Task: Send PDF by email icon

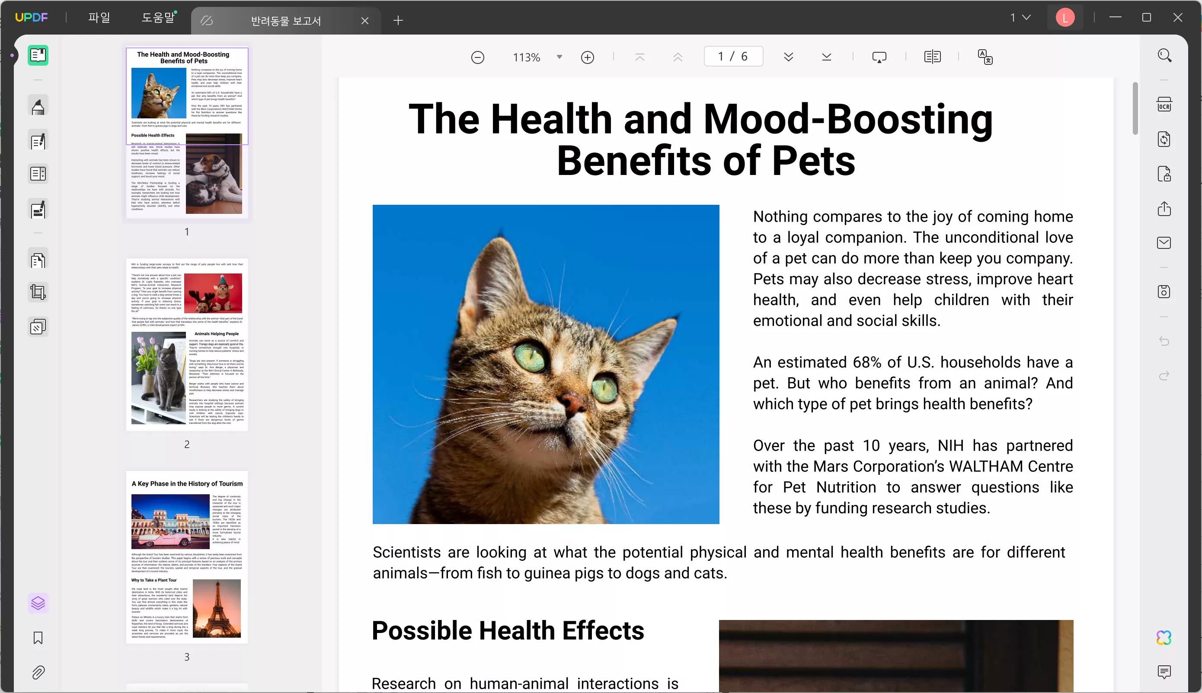Action: pyautogui.click(x=1164, y=243)
